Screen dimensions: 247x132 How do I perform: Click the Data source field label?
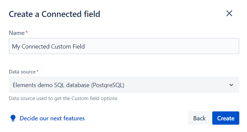[22, 72]
